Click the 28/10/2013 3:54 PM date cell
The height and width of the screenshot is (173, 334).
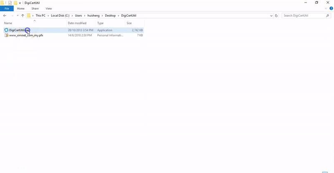tap(81, 30)
